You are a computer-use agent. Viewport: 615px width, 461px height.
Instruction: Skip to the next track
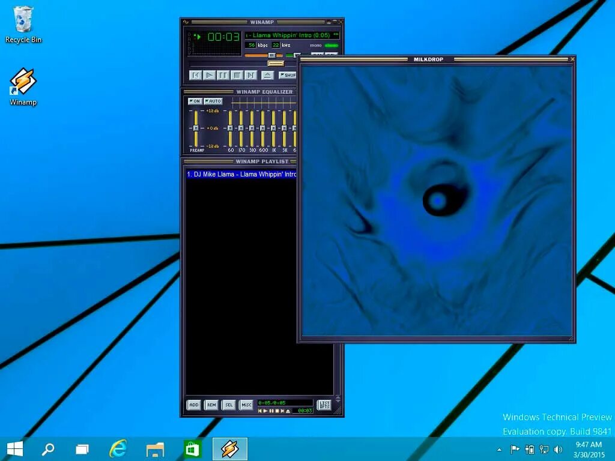[x=250, y=75]
